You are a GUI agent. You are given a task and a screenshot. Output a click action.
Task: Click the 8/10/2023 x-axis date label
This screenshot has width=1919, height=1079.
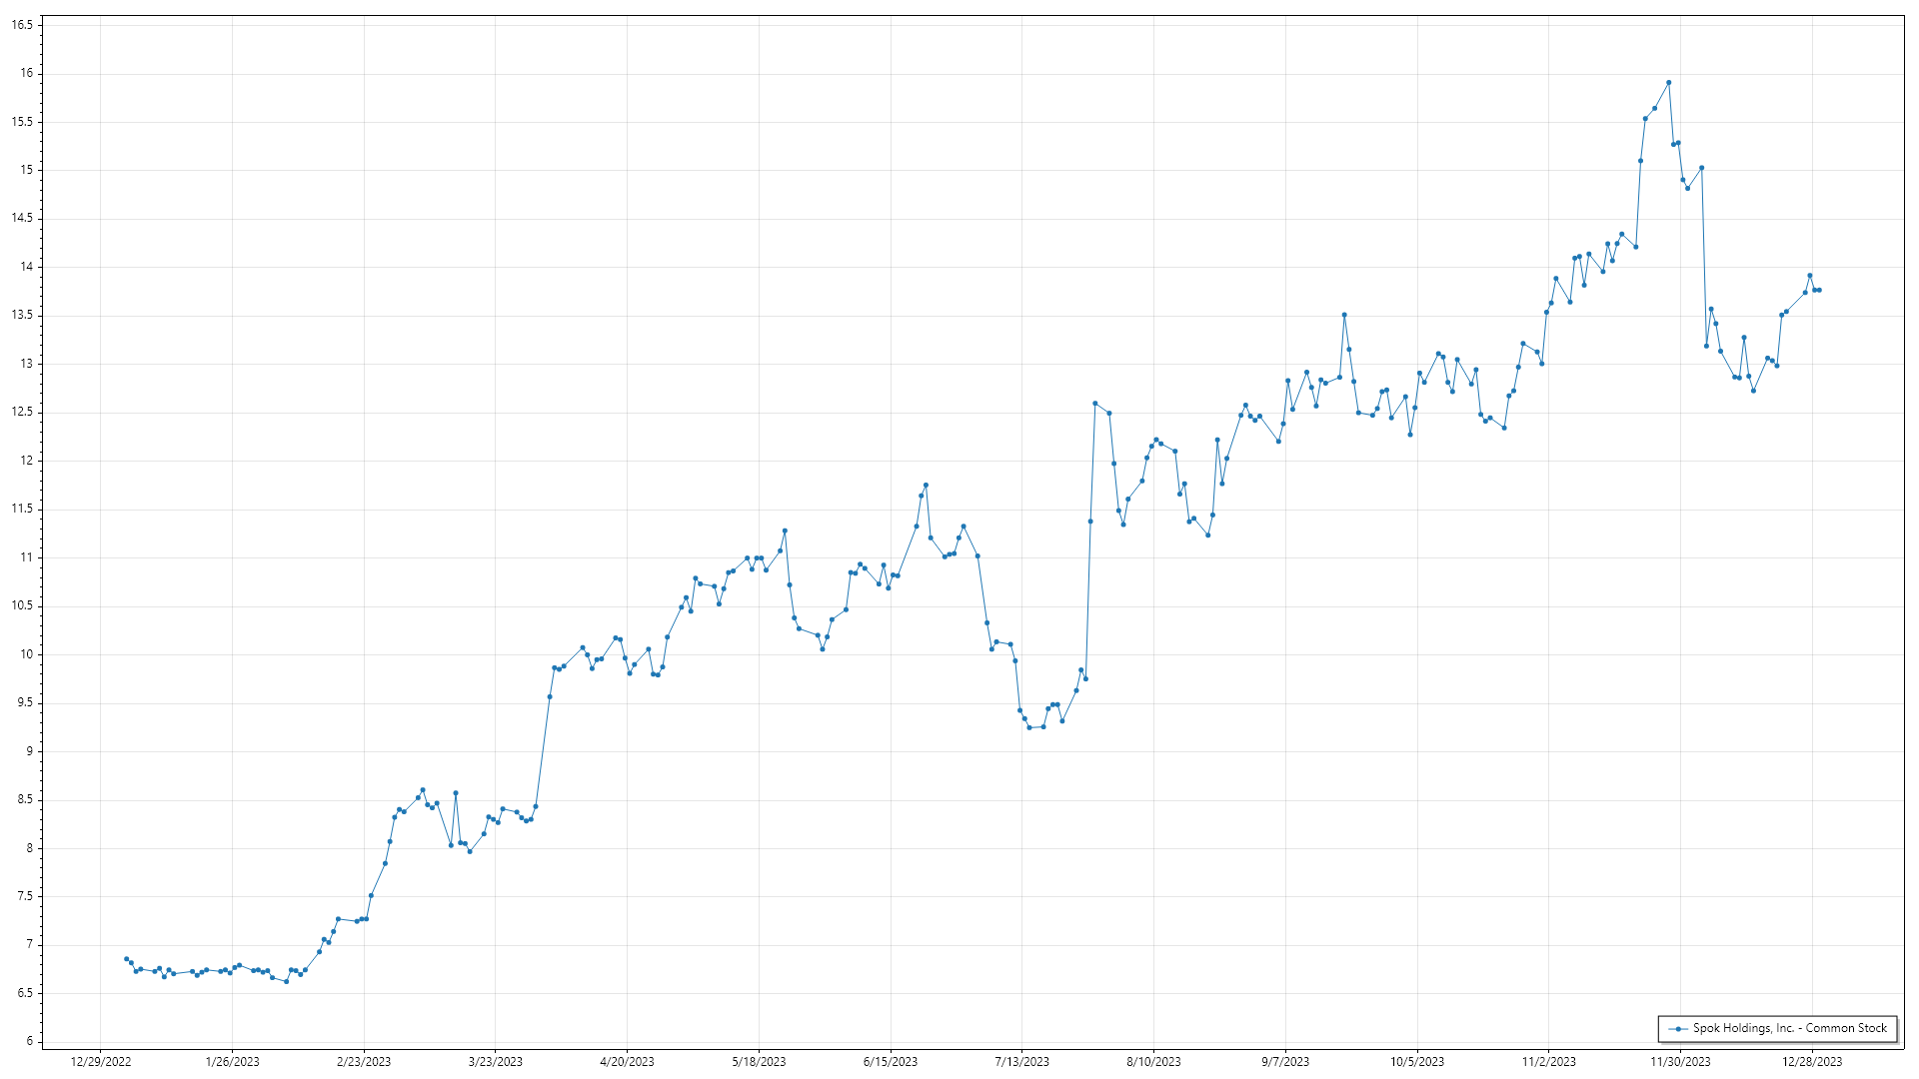click(x=1153, y=1062)
